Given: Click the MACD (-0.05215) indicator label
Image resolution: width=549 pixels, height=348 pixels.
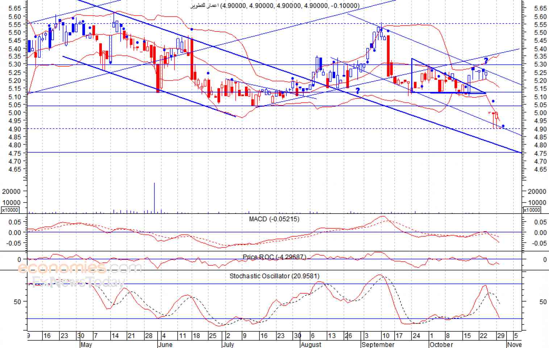Looking at the screenshot, I should click(x=274, y=219).
